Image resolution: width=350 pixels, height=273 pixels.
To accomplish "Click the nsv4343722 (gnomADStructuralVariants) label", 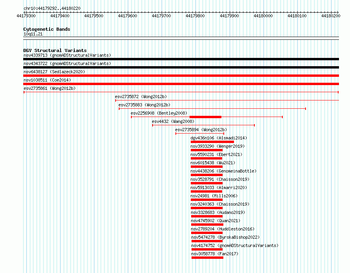I will tap(67, 63).
